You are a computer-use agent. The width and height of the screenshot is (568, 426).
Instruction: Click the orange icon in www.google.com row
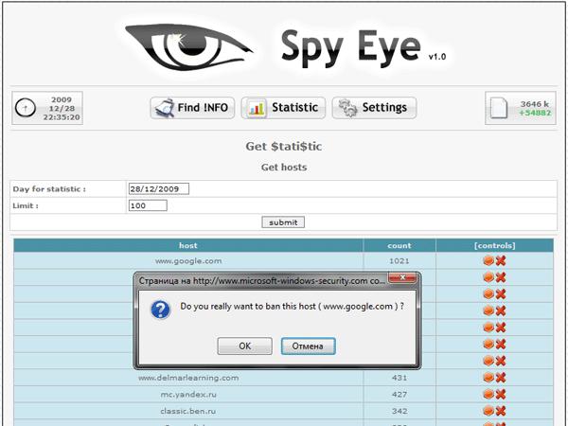point(488,260)
